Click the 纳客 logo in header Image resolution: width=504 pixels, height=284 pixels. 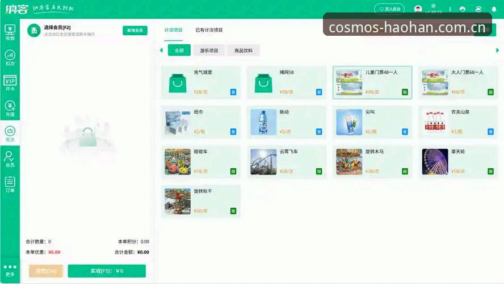[x=16, y=9]
